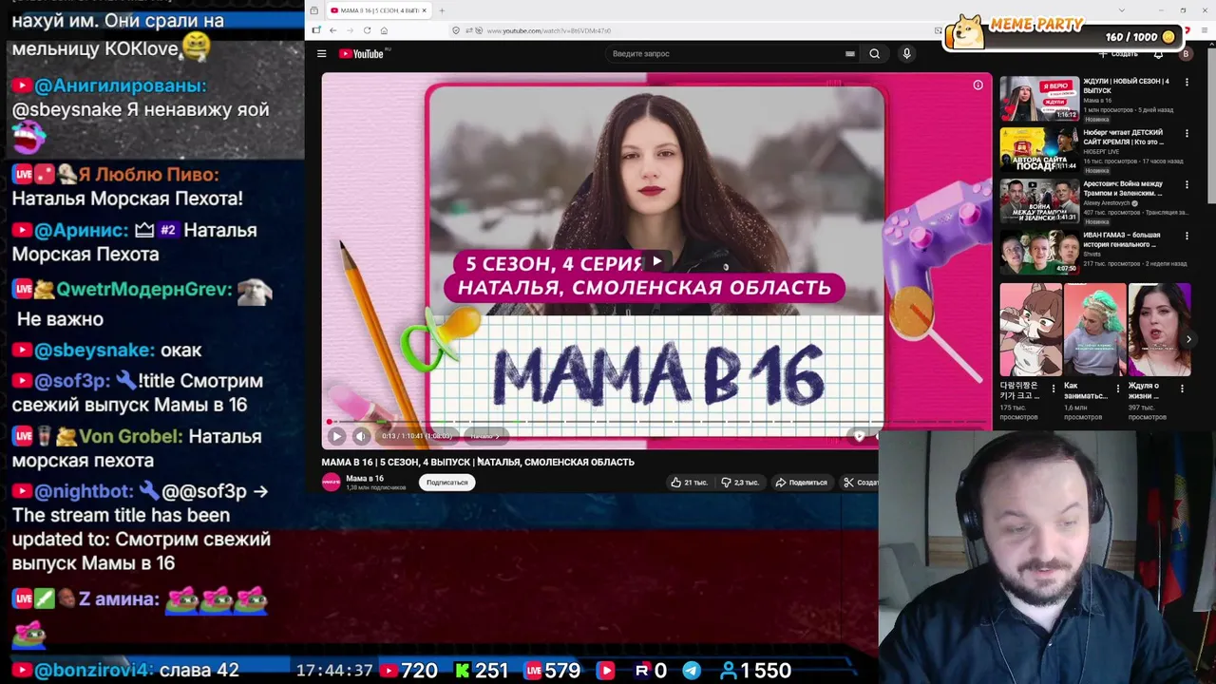The height and width of the screenshot is (684, 1216).
Task: Open the Ждуля о жизни Short
Action: click(x=1159, y=330)
